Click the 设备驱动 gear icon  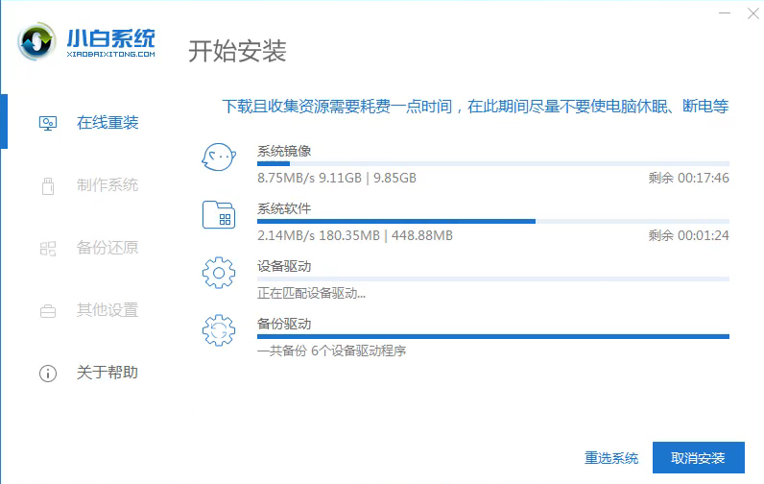pyautogui.click(x=218, y=273)
